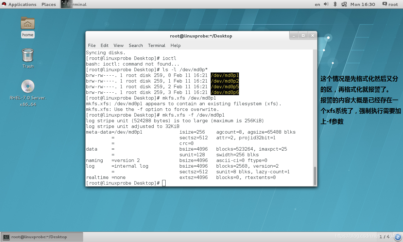Open the Edit menu in terminal

click(x=105, y=45)
